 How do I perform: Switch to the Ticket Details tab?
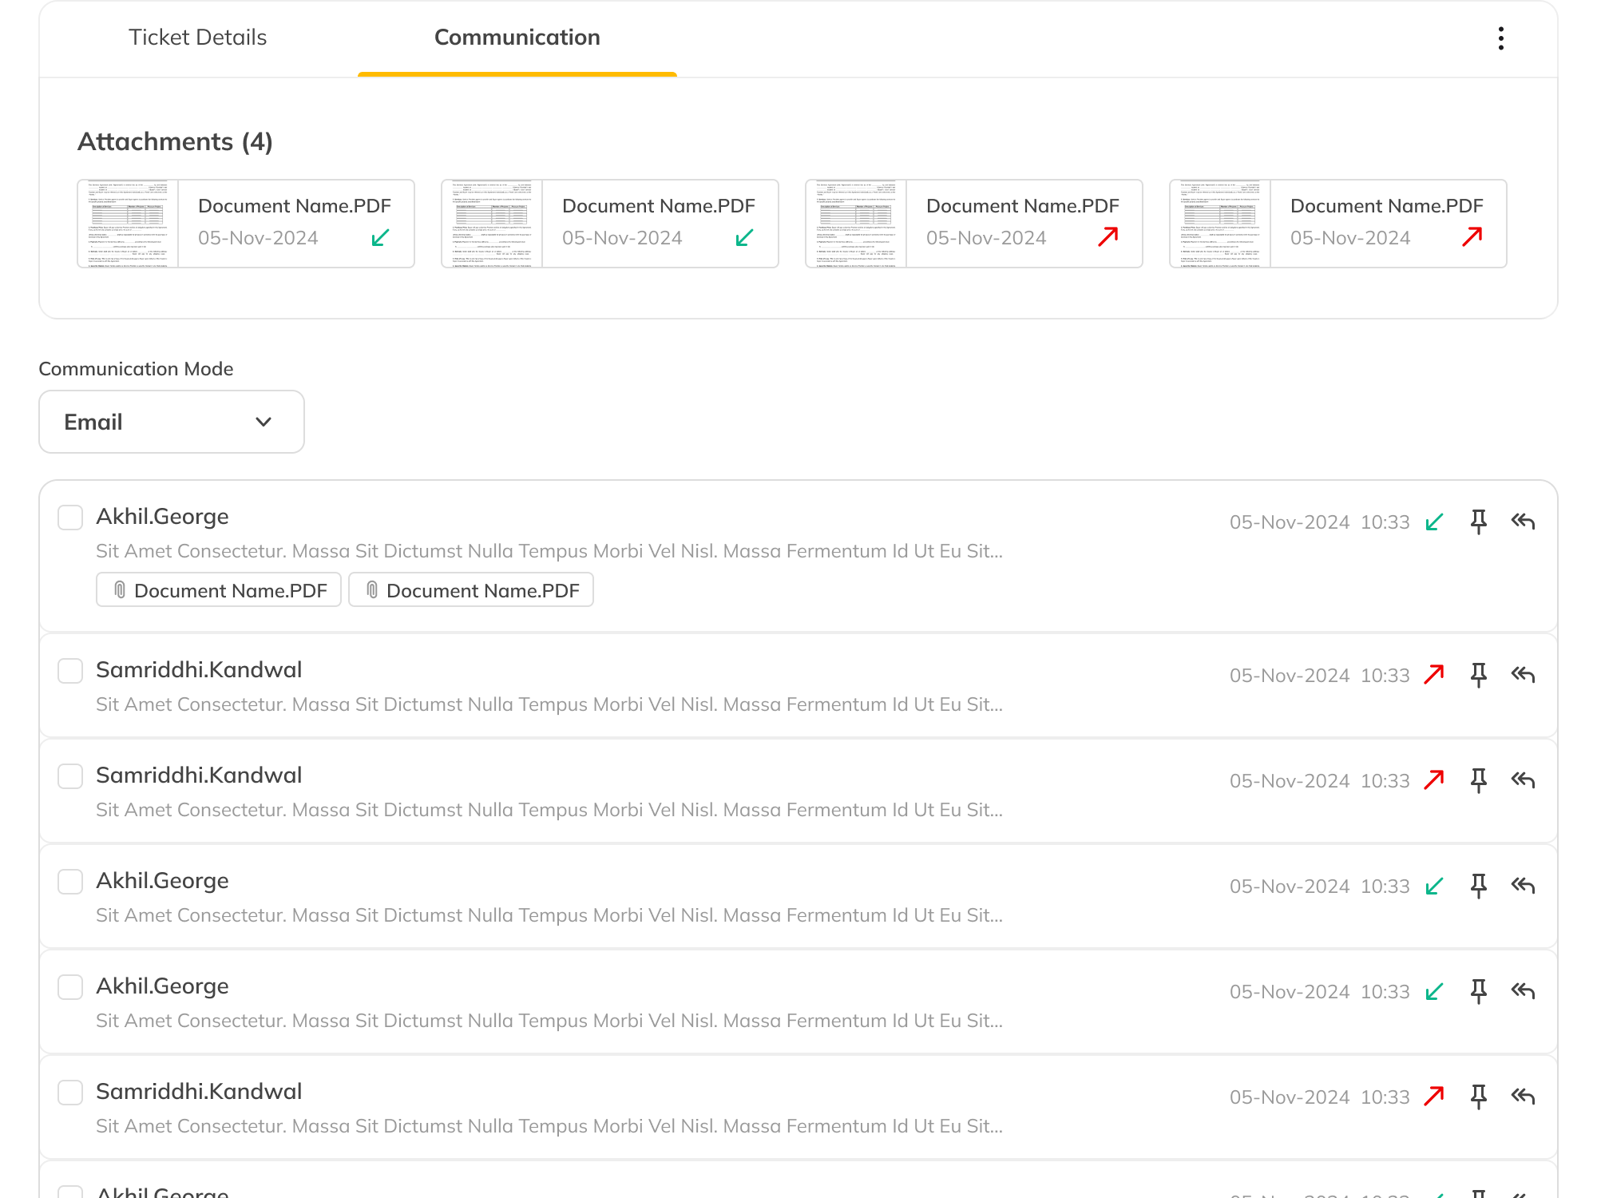click(x=198, y=38)
